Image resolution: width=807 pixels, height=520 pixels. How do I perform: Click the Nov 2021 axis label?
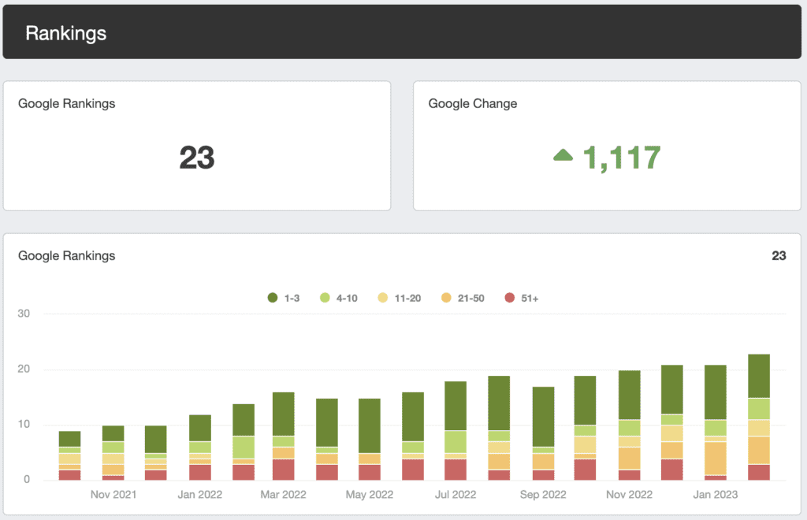pos(113,495)
